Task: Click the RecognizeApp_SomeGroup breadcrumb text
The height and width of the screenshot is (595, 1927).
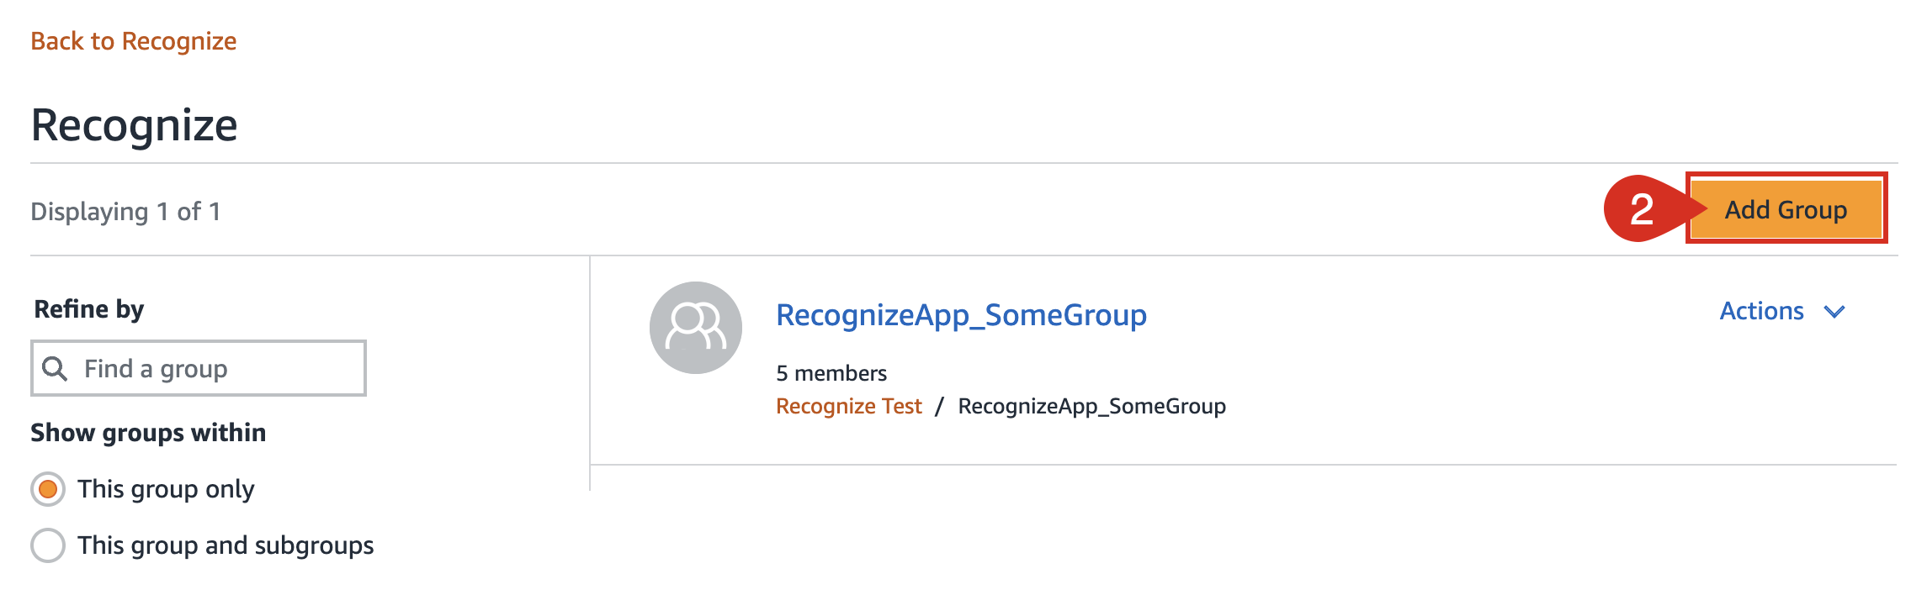Action: tap(1091, 406)
